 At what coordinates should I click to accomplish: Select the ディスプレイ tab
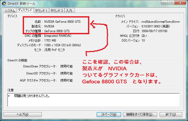(25, 10)
